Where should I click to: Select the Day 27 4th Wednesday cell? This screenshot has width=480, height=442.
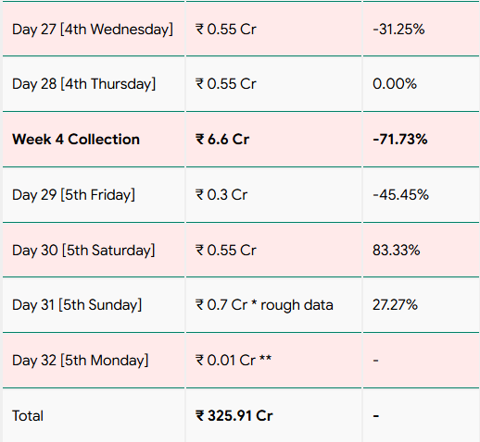coord(93,30)
